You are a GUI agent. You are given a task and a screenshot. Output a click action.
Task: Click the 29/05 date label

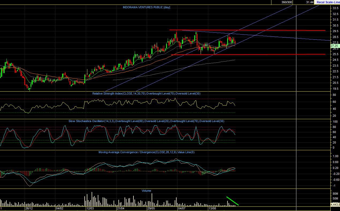coord(151,208)
